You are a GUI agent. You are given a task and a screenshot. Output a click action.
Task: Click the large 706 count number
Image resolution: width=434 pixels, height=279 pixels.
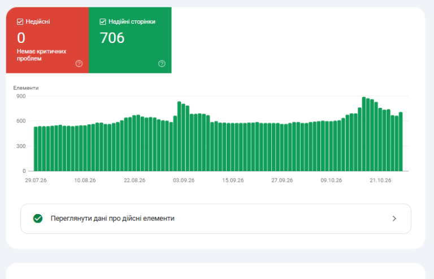(112, 38)
